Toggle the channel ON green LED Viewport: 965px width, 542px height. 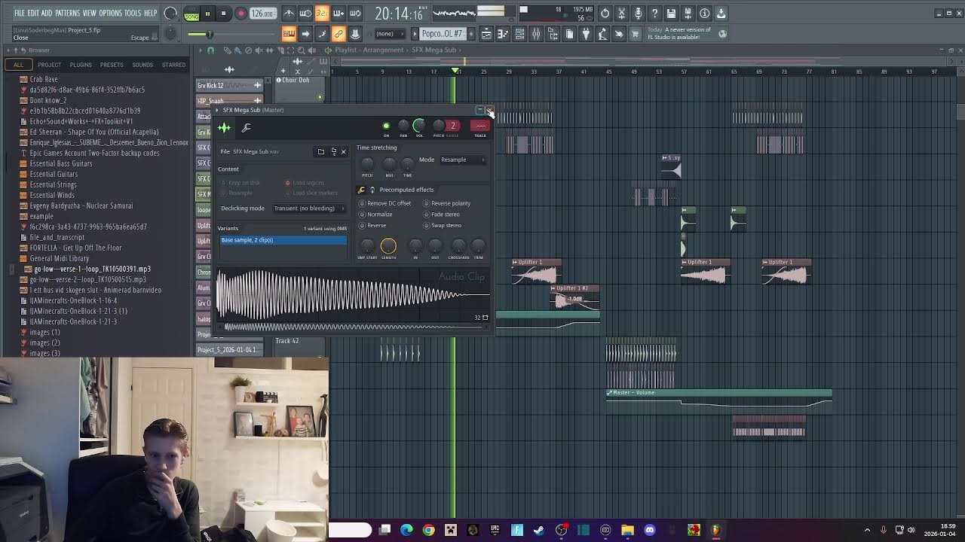click(386, 126)
